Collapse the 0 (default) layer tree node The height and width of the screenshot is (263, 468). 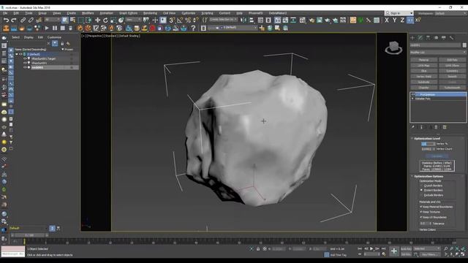[x=17, y=54]
